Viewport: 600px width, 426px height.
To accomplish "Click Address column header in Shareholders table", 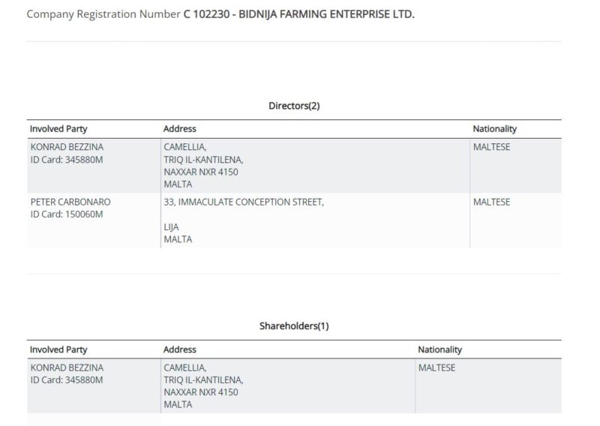I will pos(180,349).
